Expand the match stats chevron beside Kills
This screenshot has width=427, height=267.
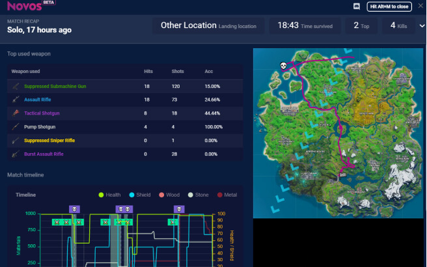coord(422,26)
